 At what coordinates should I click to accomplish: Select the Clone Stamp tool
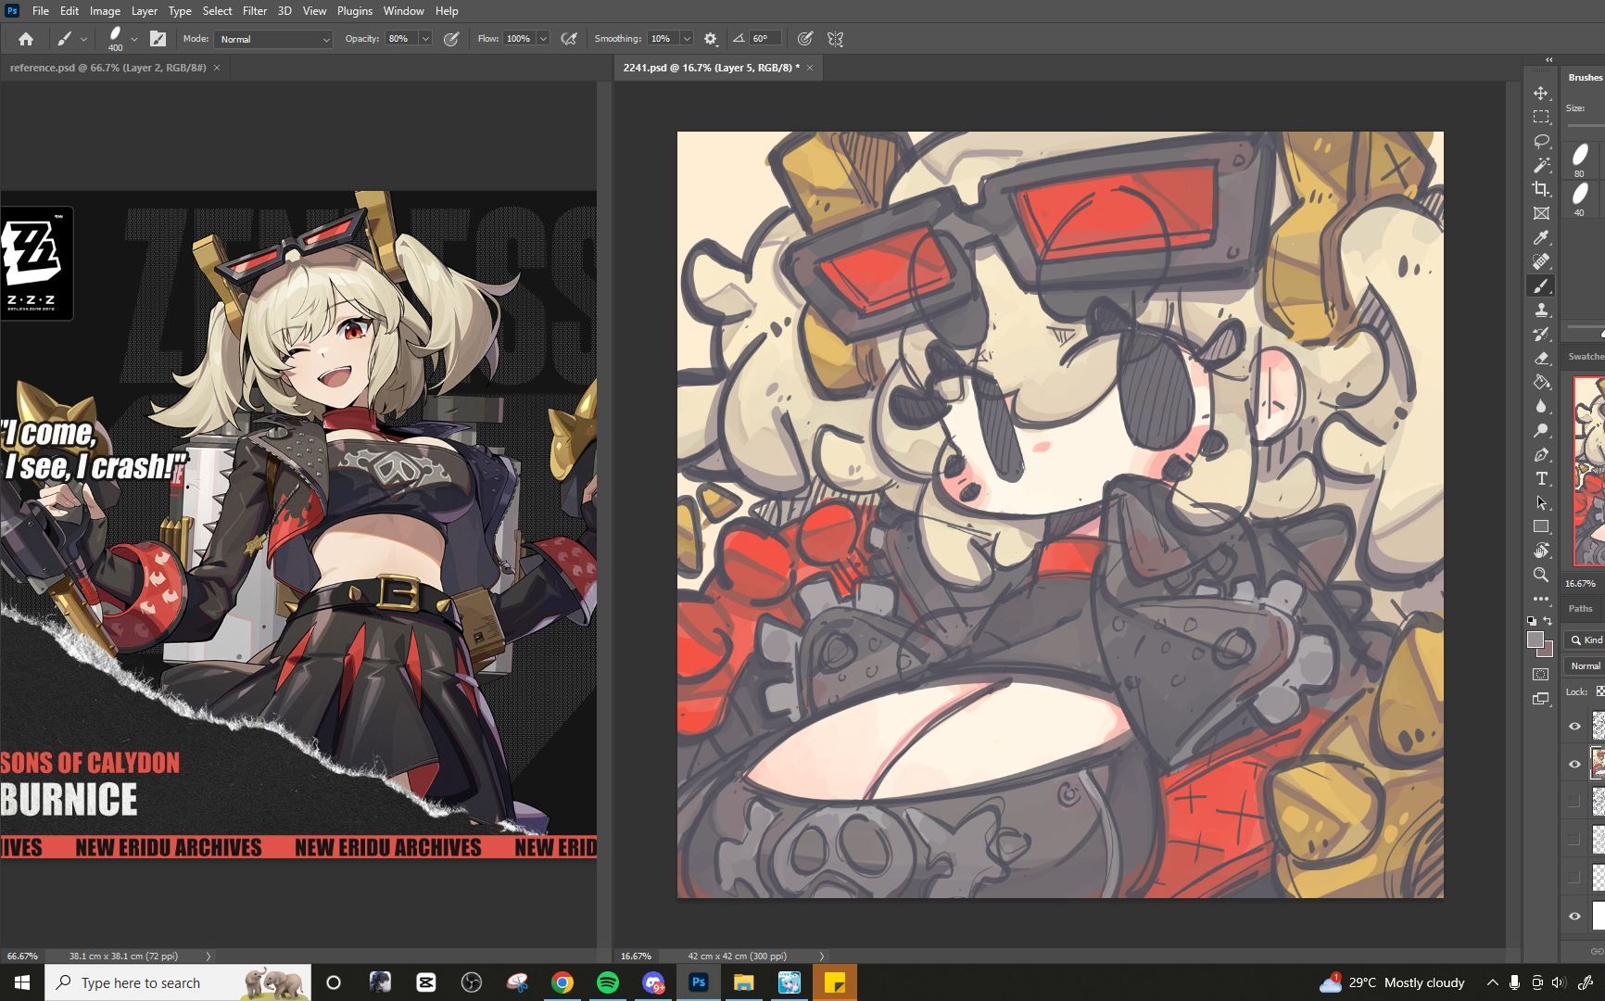[x=1541, y=310]
